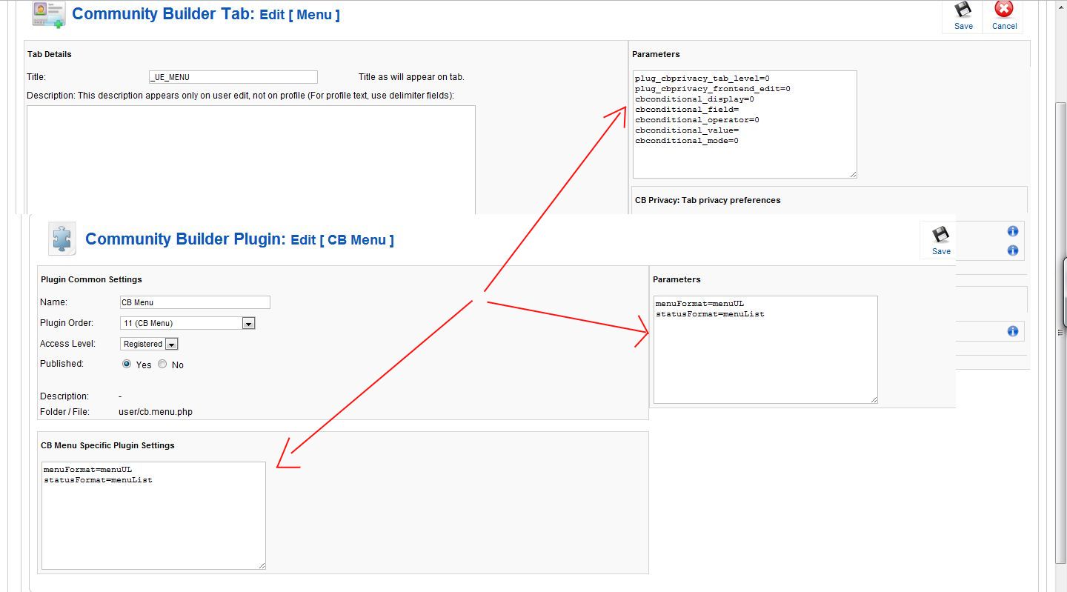
Task: Select No for Published
Action: [x=162, y=365]
